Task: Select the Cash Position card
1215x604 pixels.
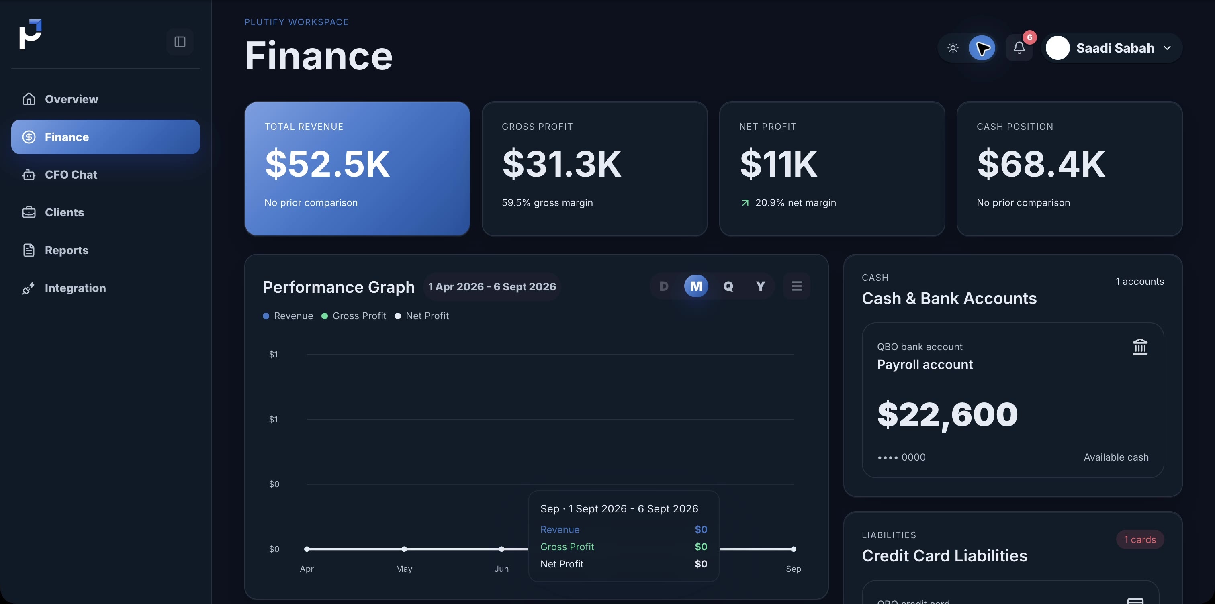Action: pyautogui.click(x=1069, y=169)
